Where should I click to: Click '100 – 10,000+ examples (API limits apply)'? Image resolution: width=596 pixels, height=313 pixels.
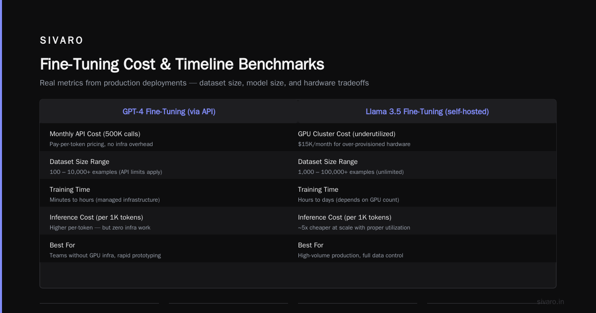pos(106,172)
